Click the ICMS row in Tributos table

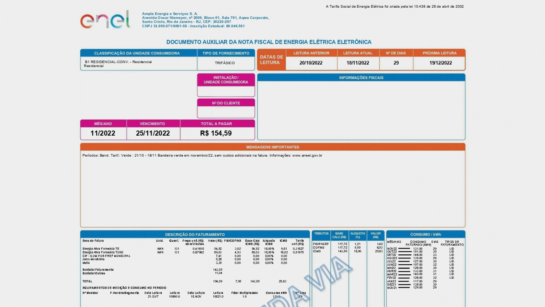point(317,251)
